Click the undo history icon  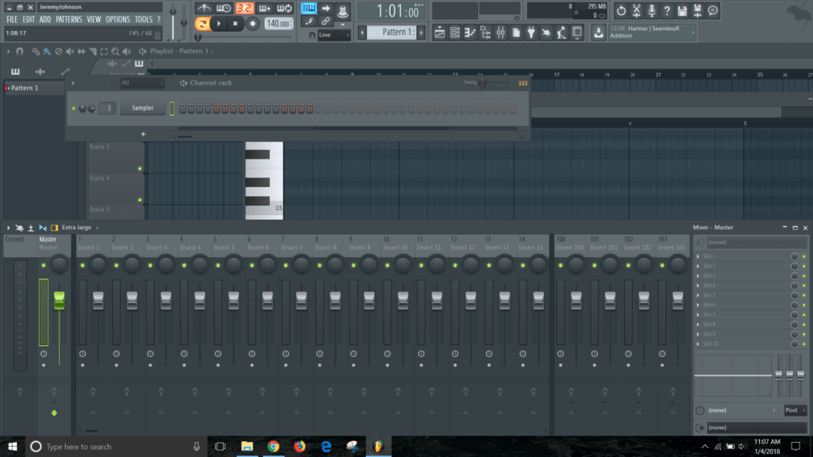tap(621, 10)
